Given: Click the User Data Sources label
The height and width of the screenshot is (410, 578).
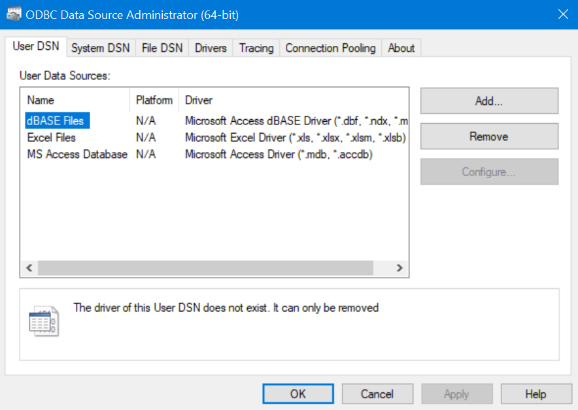Looking at the screenshot, I should (x=65, y=76).
